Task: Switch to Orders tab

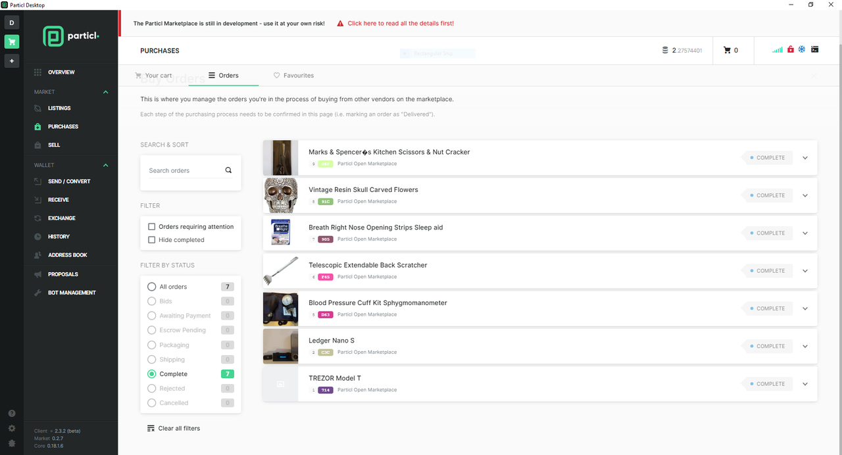Action: (x=223, y=76)
